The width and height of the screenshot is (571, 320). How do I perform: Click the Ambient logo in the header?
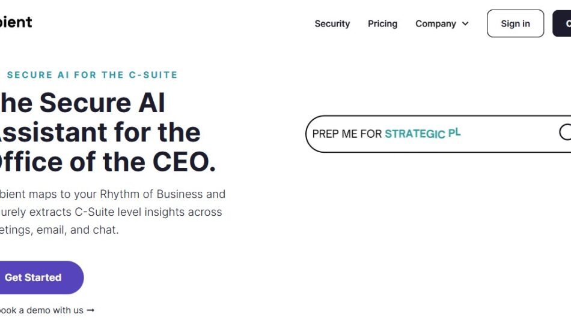click(16, 22)
